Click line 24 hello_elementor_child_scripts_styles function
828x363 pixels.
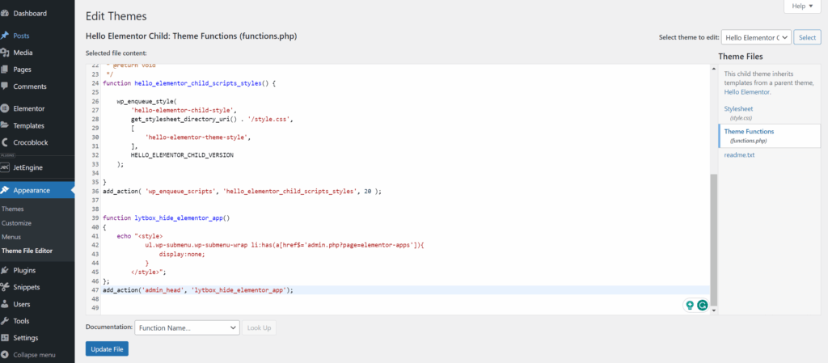pyautogui.click(x=189, y=83)
